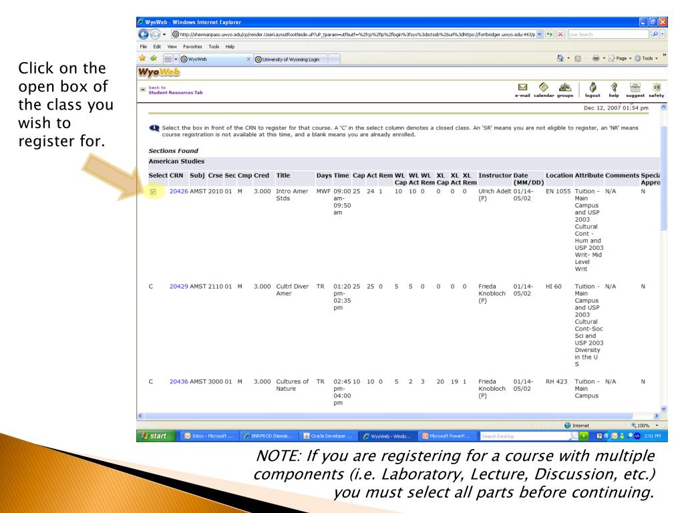The image size is (684, 513).
Task: Open the Edit menu
Action: [x=157, y=47]
